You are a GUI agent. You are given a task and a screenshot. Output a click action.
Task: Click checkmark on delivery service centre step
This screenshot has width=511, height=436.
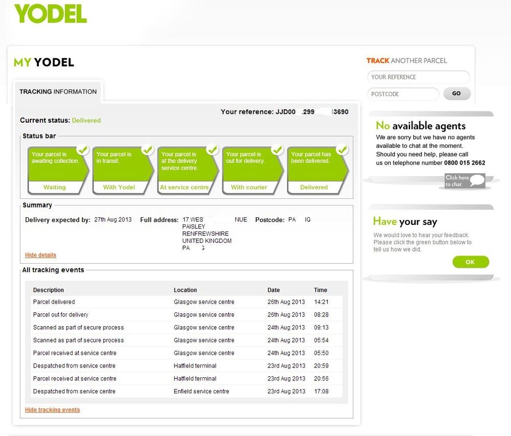[x=212, y=149]
